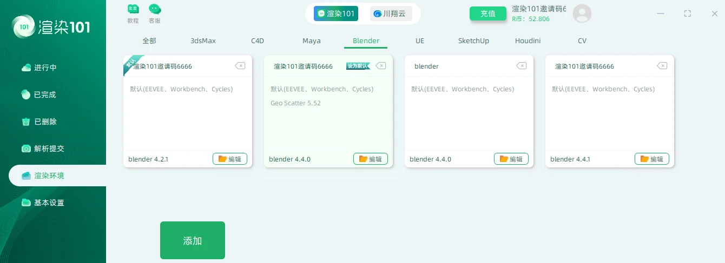Open the 客服 customer service icon

pyautogui.click(x=155, y=14)
